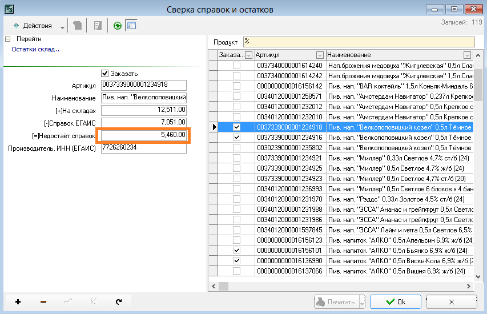Select article cell 003733900001234925
The height and width of the screenshot is (314, 487).
[x=290, y=168]
